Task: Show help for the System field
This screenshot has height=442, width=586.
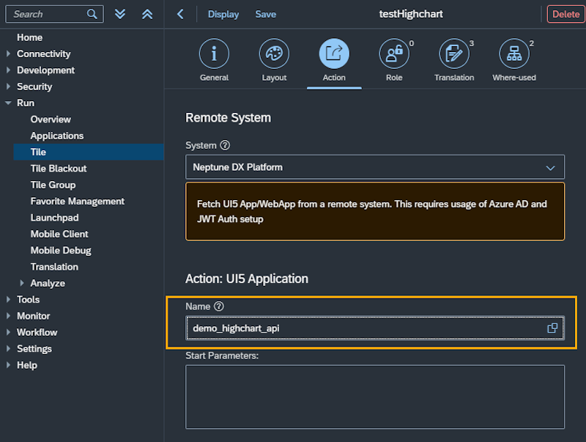Action: (225, 146)
